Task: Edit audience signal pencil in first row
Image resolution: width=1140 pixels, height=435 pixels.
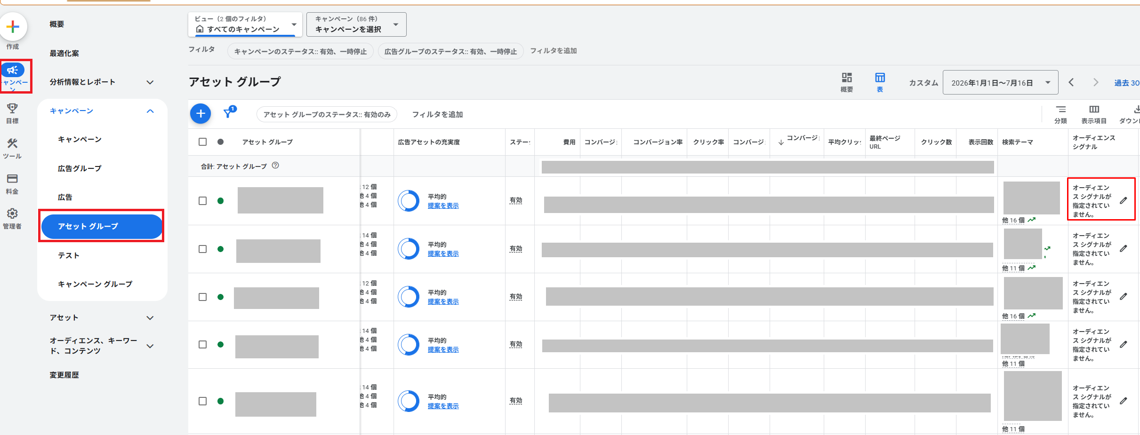Action: coord(1124,200)
